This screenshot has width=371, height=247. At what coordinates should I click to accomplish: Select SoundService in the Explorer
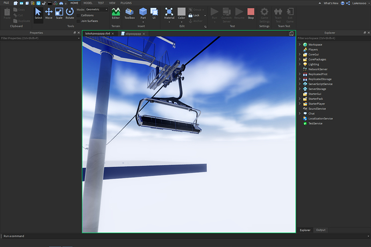coord(317,108)
